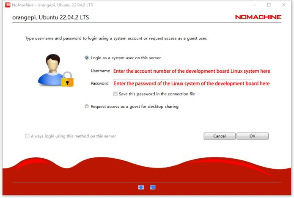Select Login as a system user option
Viewport: 294px width, 198px height.
point(87,58)
